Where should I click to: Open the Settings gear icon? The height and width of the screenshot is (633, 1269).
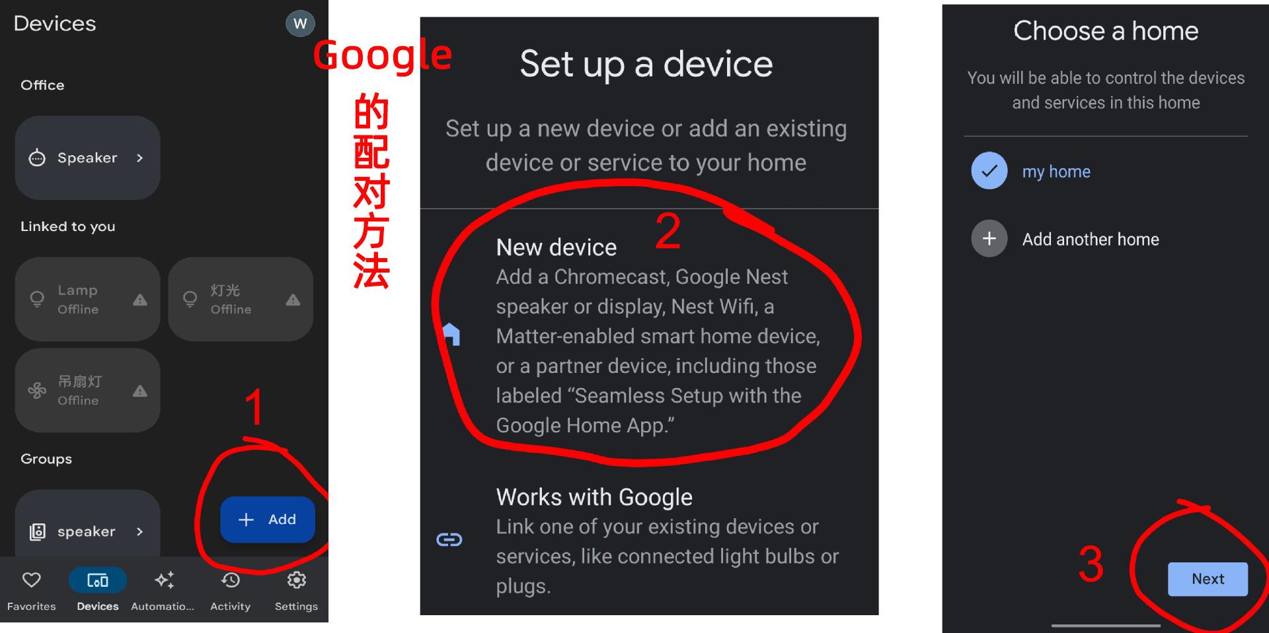(296, 580)
